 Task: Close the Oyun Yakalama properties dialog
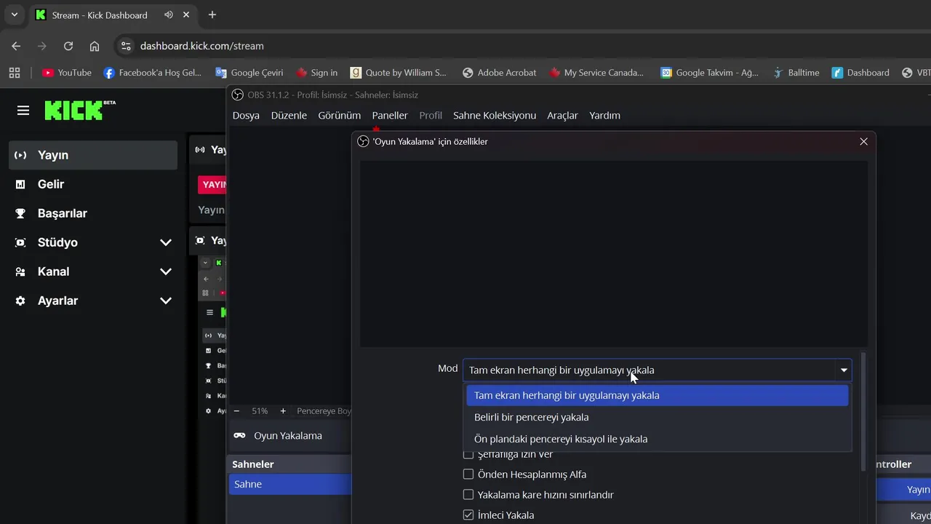point(863,141)
